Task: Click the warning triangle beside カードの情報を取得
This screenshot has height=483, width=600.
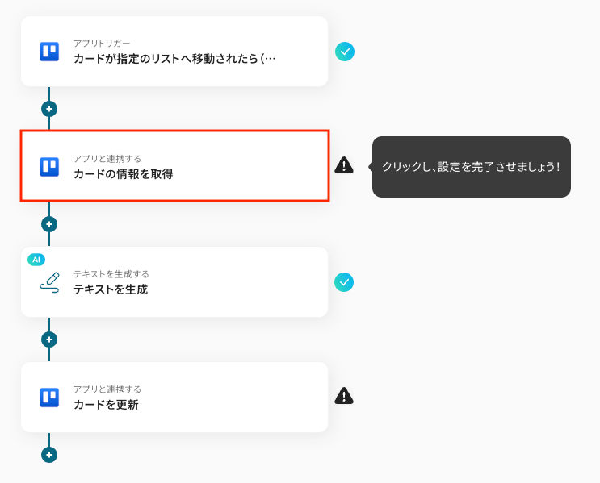Action: click(x=344, y=165)
